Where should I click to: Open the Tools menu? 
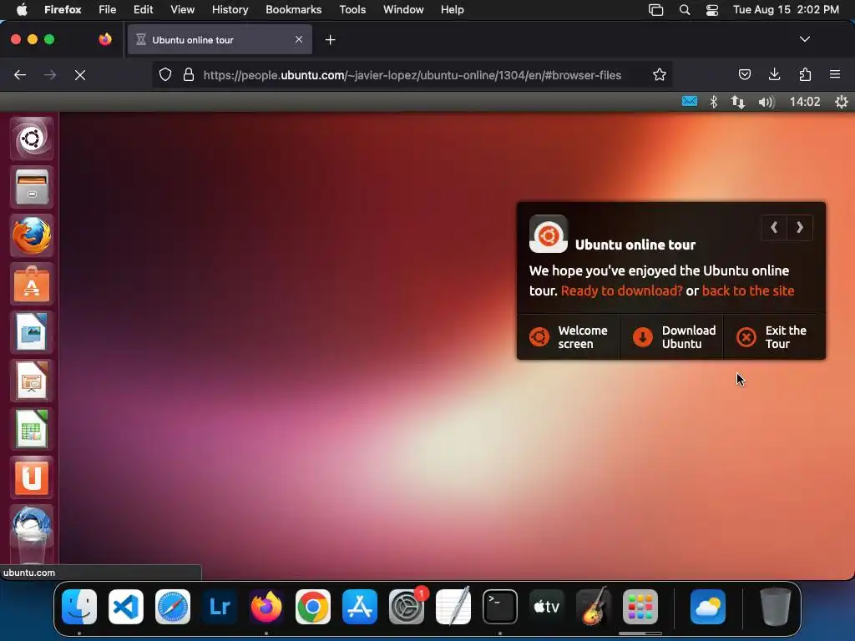[x=352, y=10]
